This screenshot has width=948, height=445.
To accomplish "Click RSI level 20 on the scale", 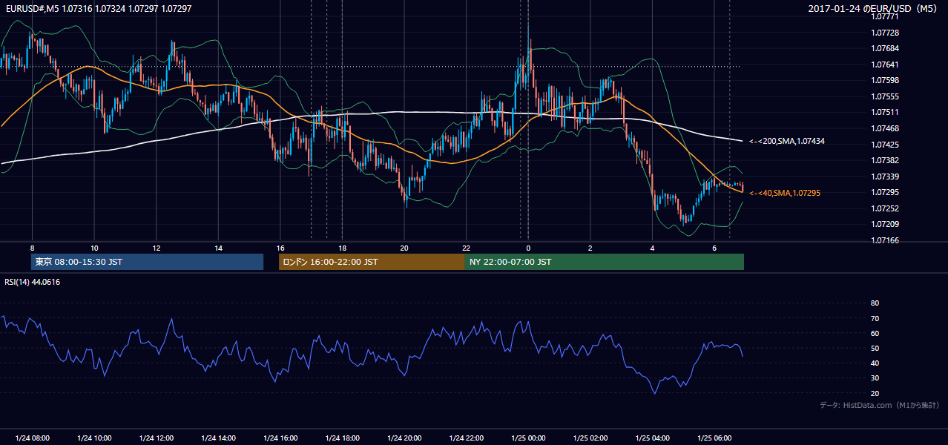I will [x=875, y=393].
